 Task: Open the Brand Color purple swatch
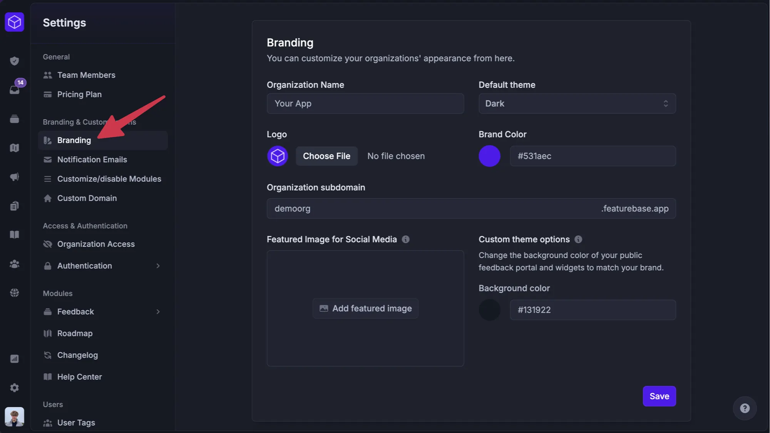point(489,156)
